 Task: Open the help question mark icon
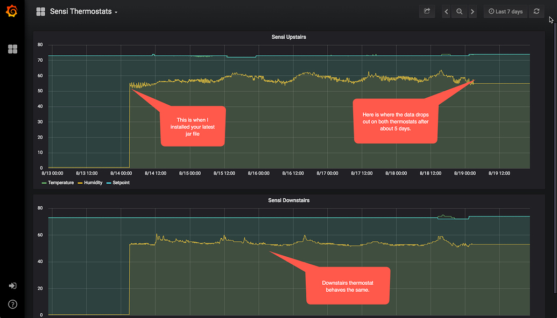click(12, 304)
